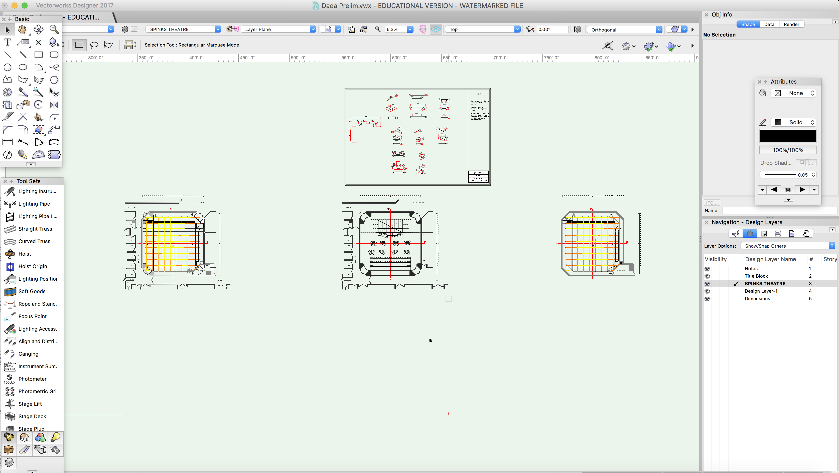
Task: Select the Straight Truss tool
Action: coord(10,229)
